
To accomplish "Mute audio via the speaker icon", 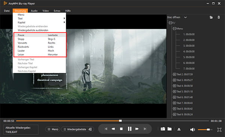I will point(192,130).
